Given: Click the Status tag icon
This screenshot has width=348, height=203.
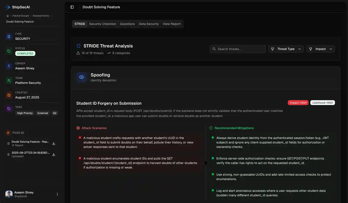Looking at the screenshot, I should click(x=9, y=51).
